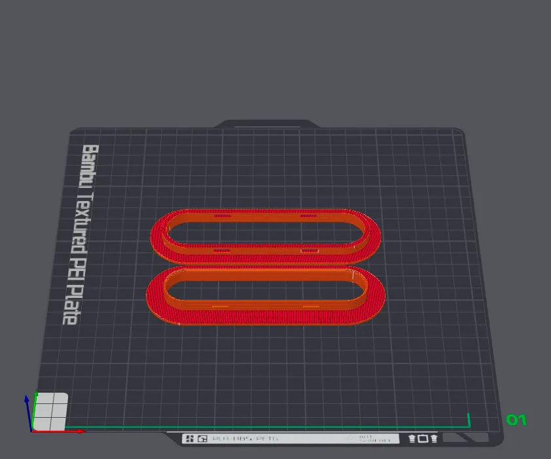
Task: Click the filament spool icon beside the dots
Action: tap(204, 438)
